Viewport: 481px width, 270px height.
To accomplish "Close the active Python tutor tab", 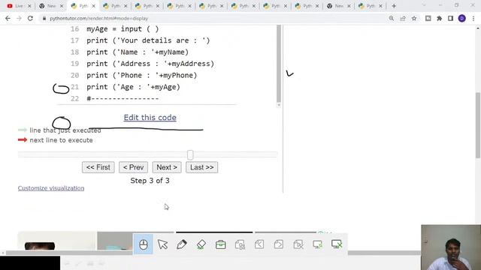I will 93,6.
